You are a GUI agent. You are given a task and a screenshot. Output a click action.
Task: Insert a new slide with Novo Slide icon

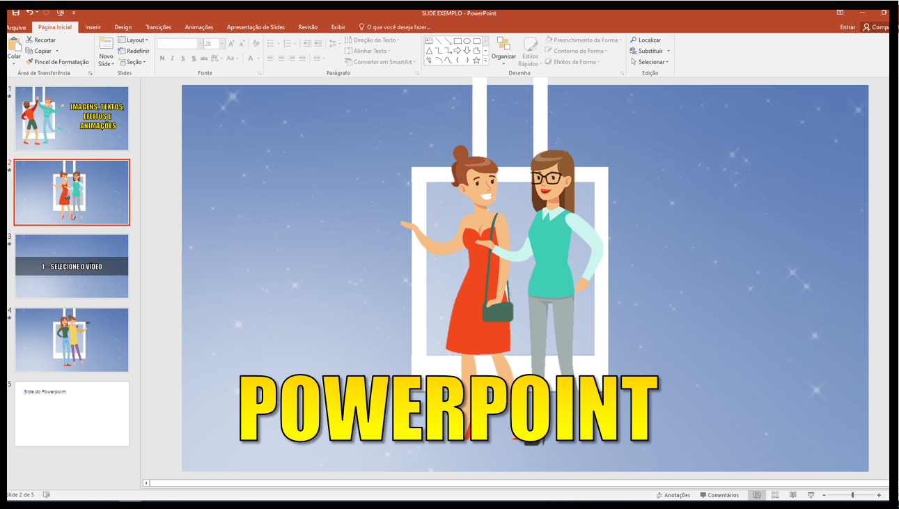click(106, 44)
